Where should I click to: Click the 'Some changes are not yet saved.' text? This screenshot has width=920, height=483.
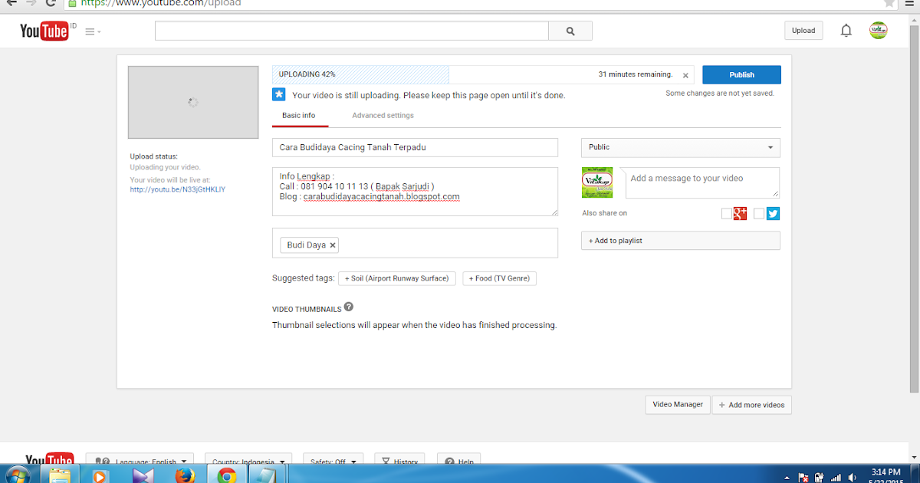720,94
